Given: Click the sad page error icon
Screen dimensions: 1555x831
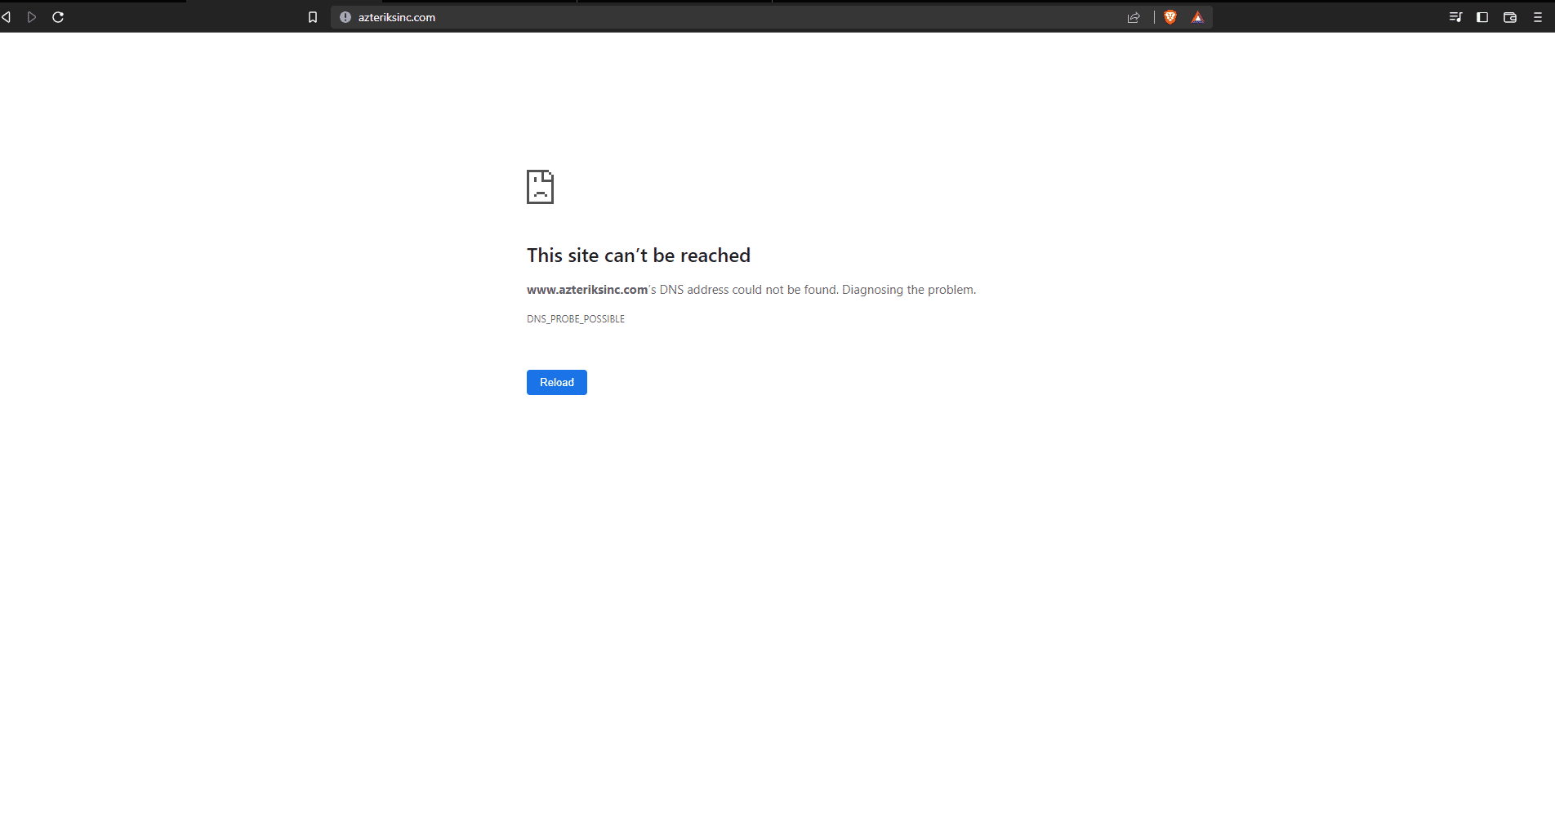Looking at the screenshot, I should point(540,187).
